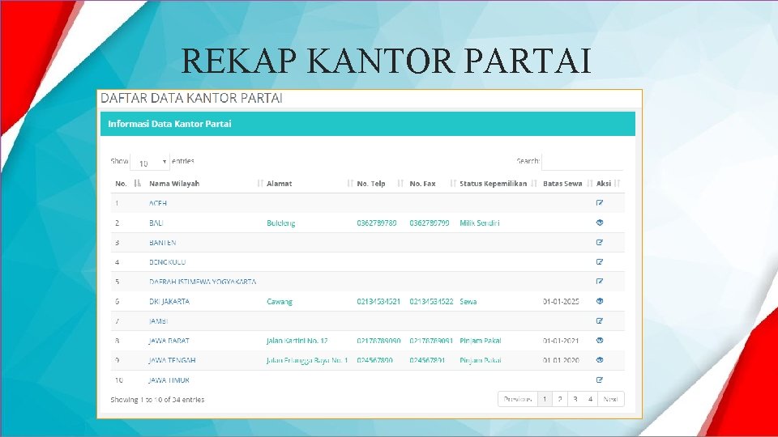Viewport: 778px width, 437px height.
Task: Click phone number 02134534521
Action: (378, 301)
